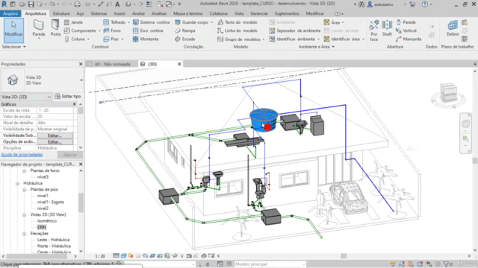Insert a Janela window
Viewport: 478px width, 268px height.
point(73,22)
